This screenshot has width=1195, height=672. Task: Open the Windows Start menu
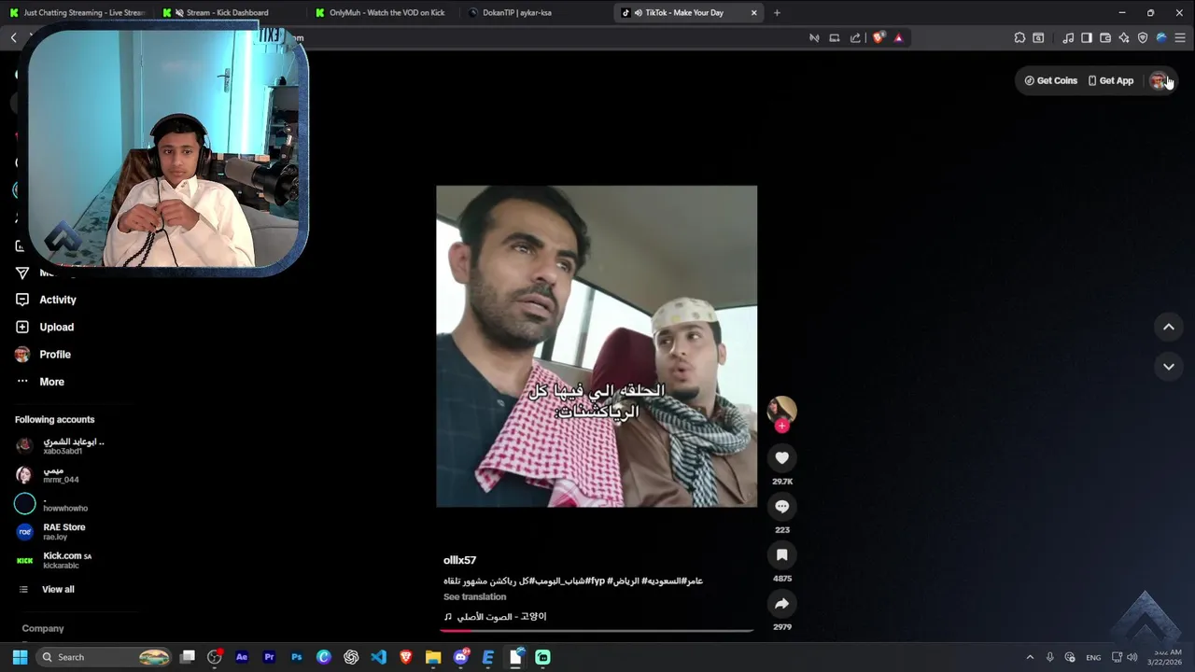coord(20,657)
